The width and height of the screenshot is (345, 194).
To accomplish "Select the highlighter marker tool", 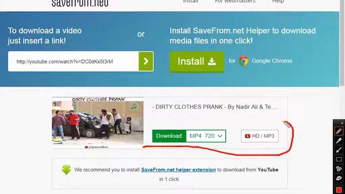I will 339,141.
